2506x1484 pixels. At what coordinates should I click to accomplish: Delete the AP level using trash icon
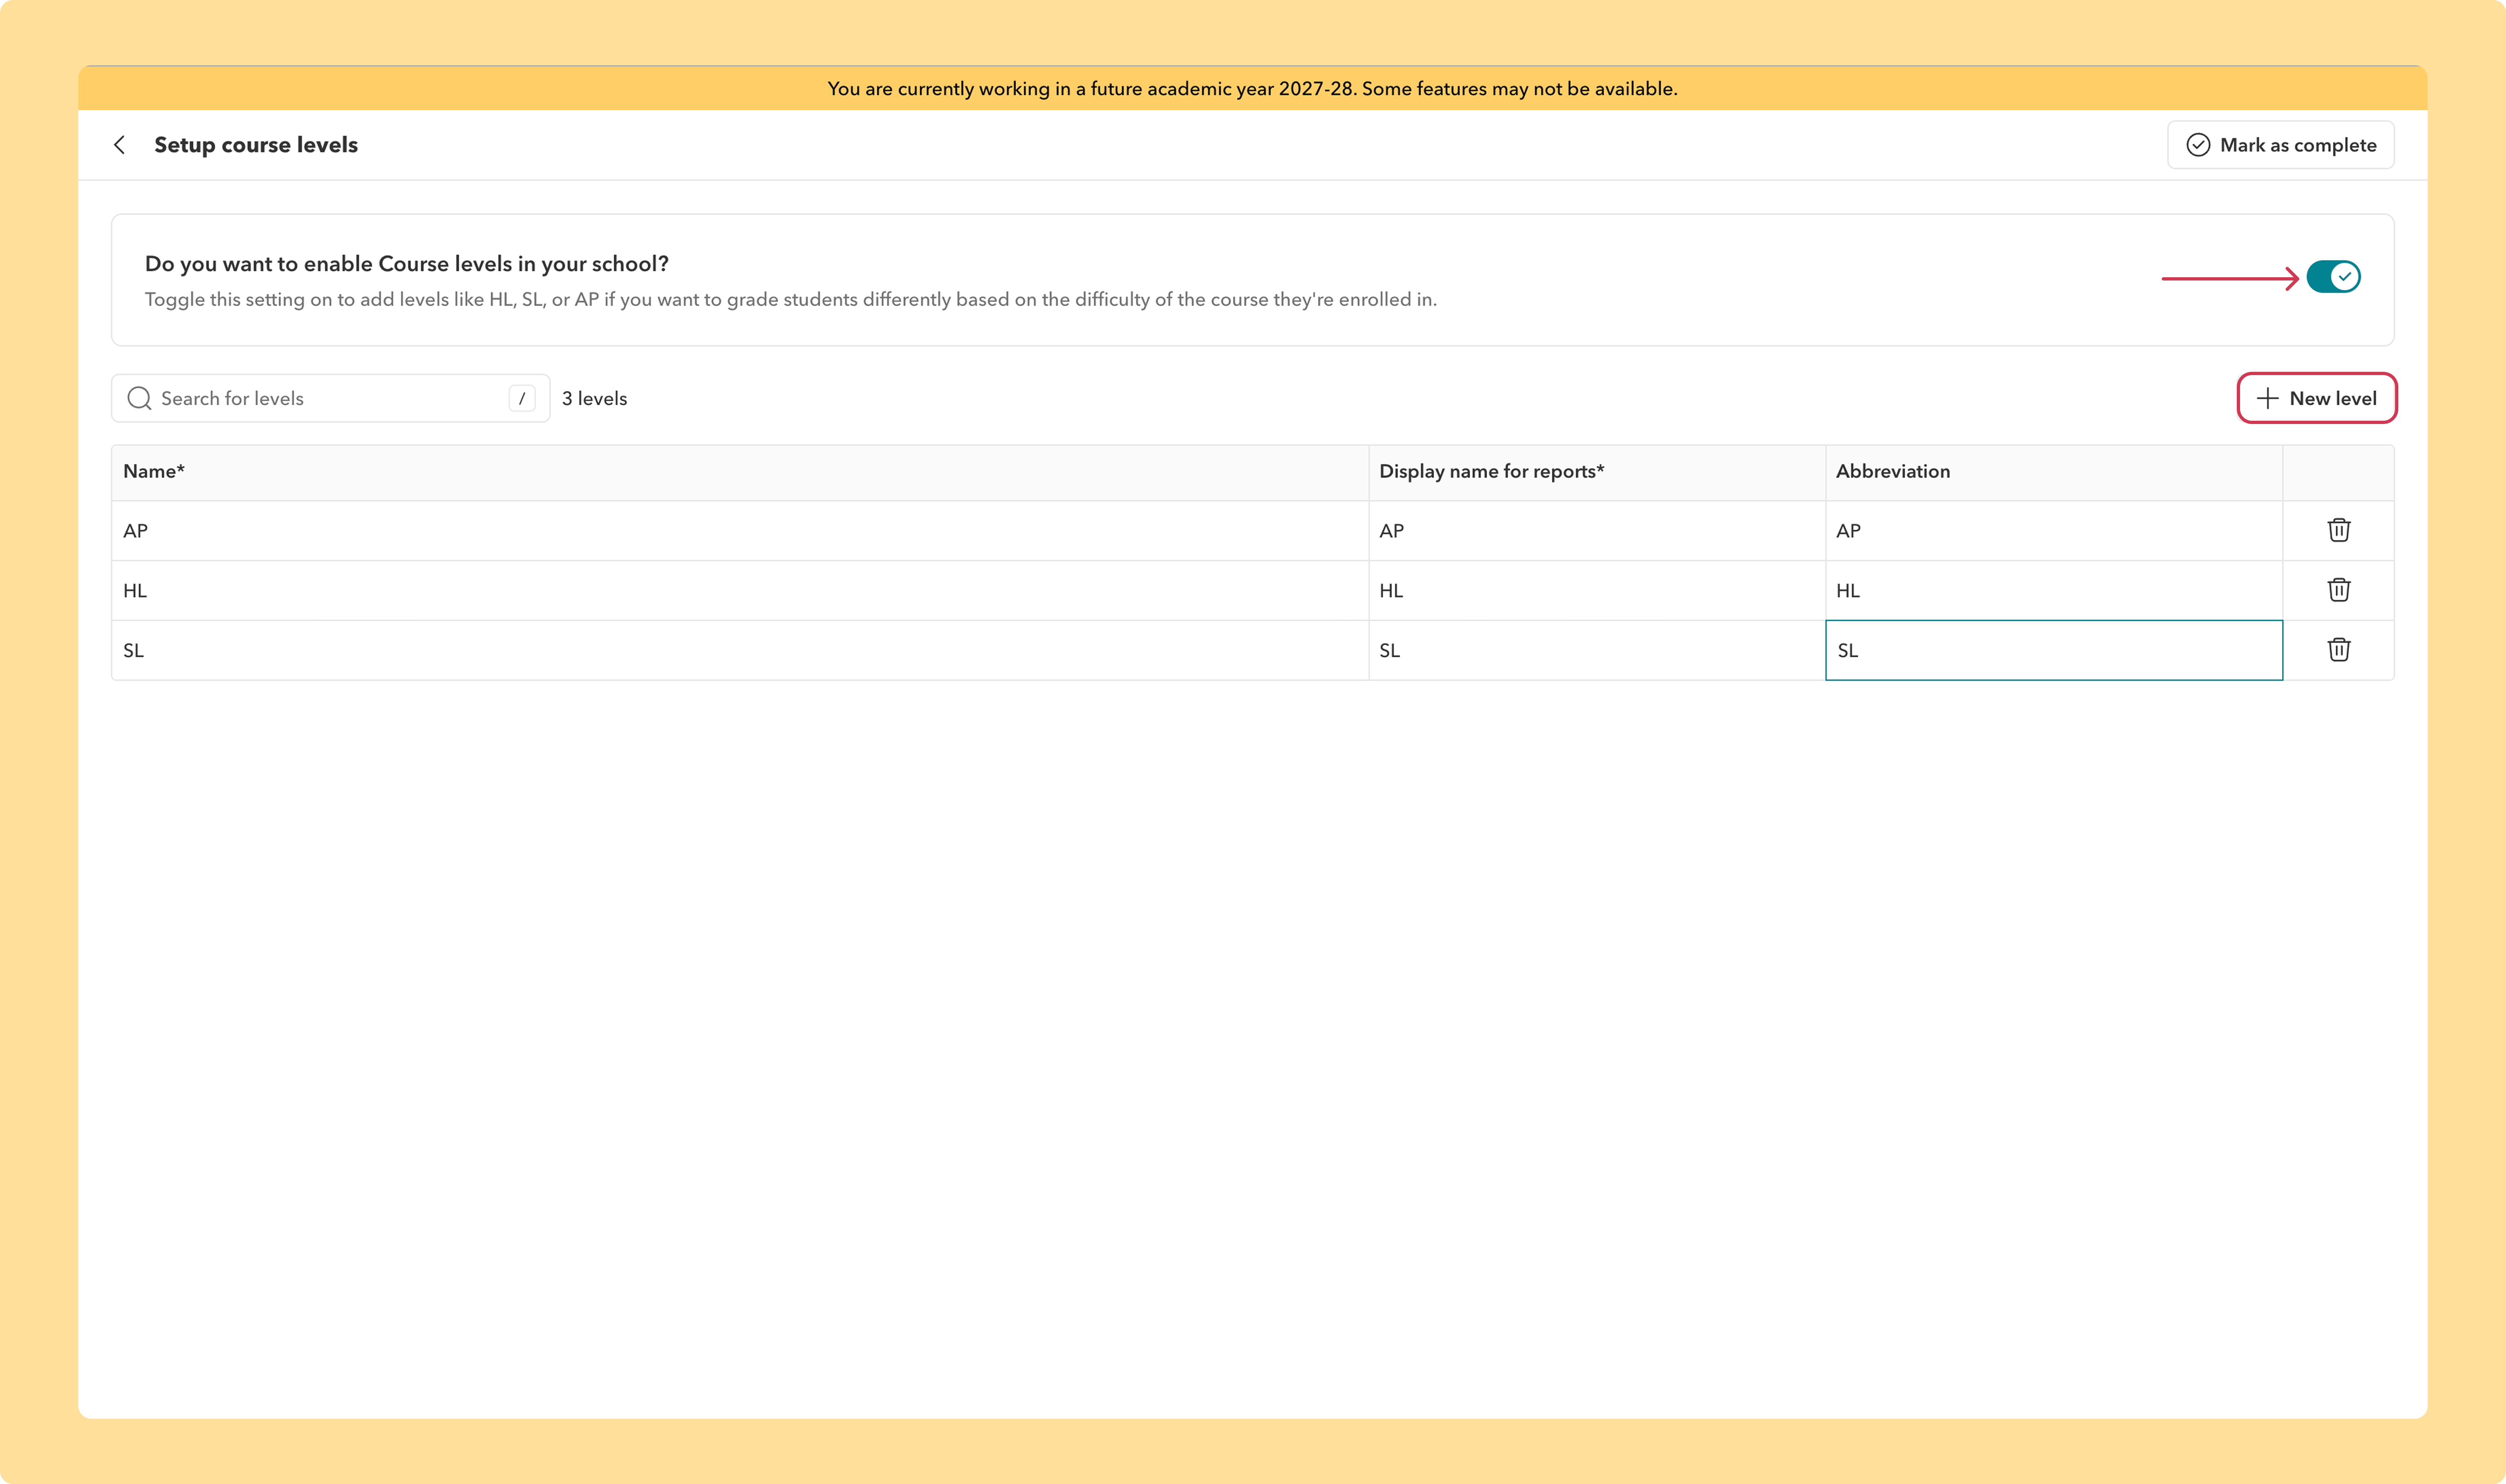tap(2338, 530)
